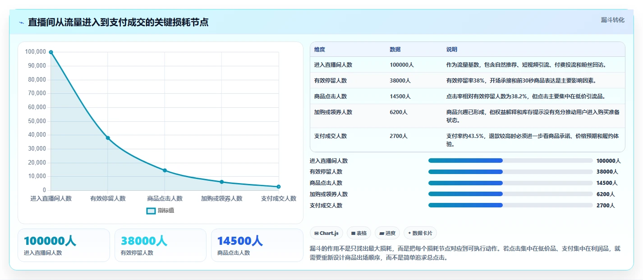Click table cell 38000人
643x280 pixels.
coord(400,81)
